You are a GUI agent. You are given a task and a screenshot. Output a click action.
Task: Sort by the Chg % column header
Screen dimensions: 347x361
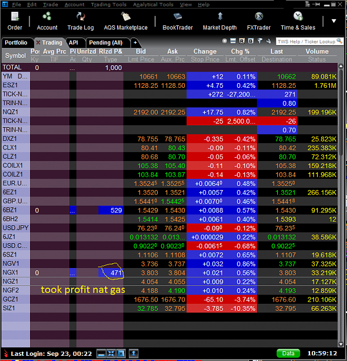240,51
